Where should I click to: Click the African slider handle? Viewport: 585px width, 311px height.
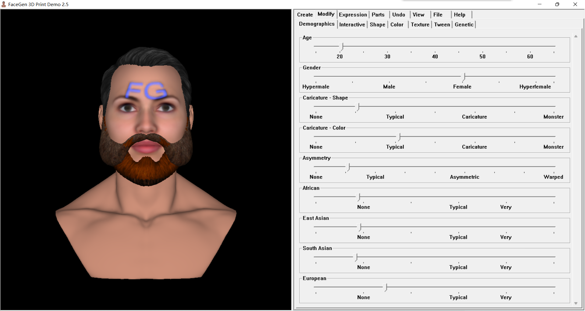pos(359,197)
